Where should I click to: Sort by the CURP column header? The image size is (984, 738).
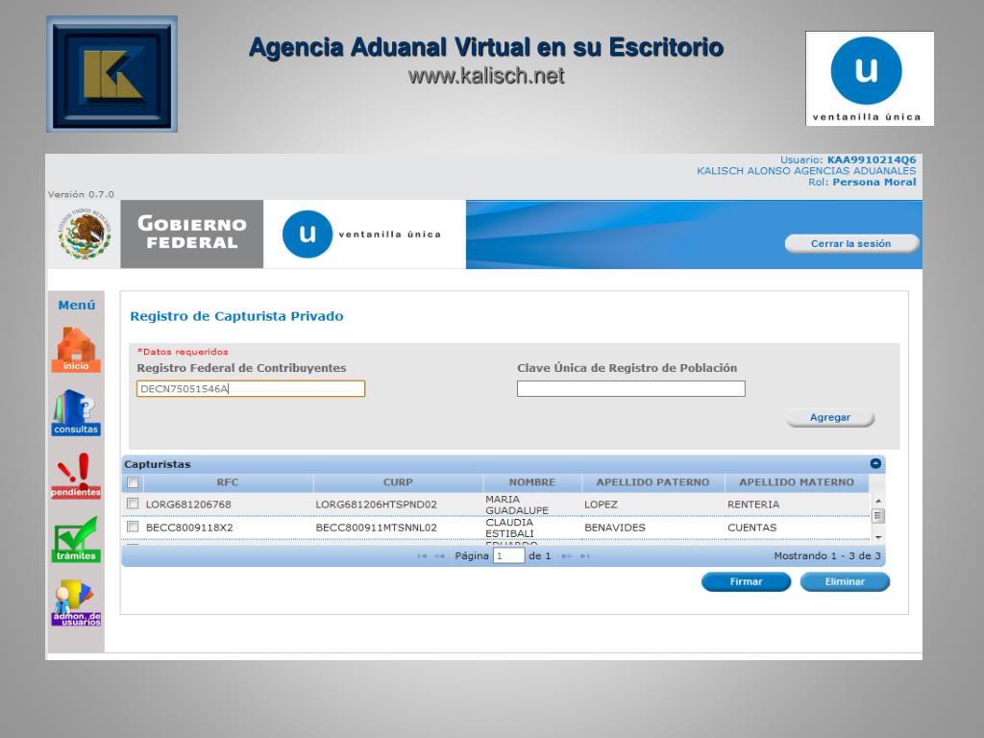pyautogui.click(x=398, y=482)
